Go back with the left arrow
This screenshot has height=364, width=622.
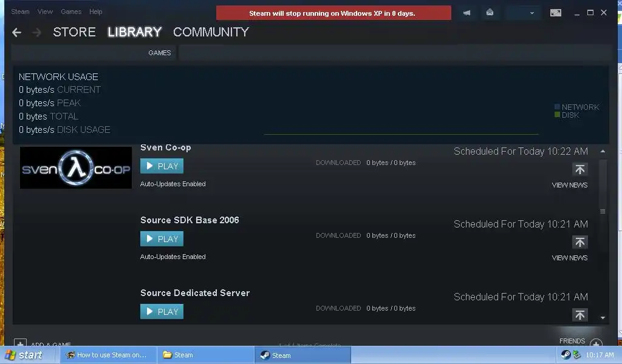point(16,33)
